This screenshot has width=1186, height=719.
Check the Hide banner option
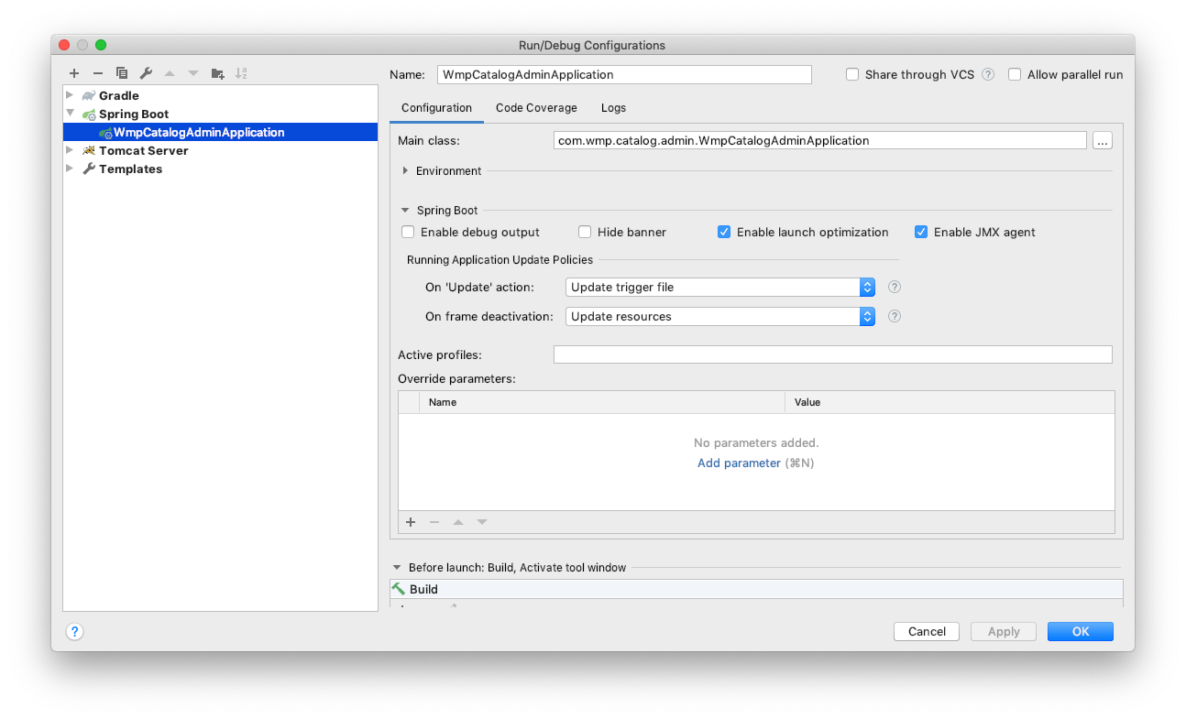coord(585,232)
